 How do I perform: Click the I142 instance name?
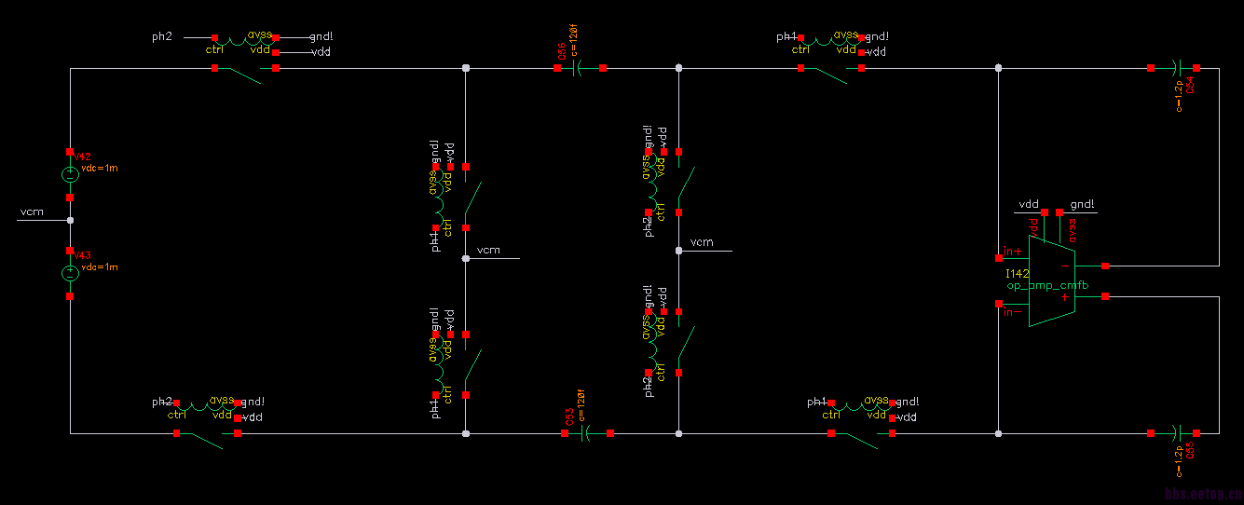pyautogui.click(x=1018, y=274)
